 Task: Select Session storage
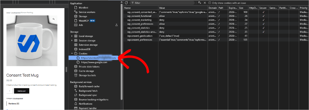click(87, 41)
